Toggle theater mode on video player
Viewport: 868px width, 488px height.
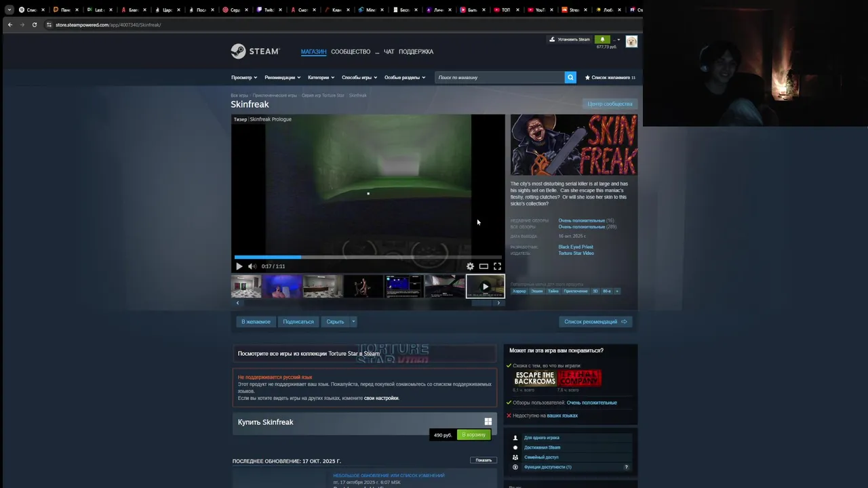[484, 266]
